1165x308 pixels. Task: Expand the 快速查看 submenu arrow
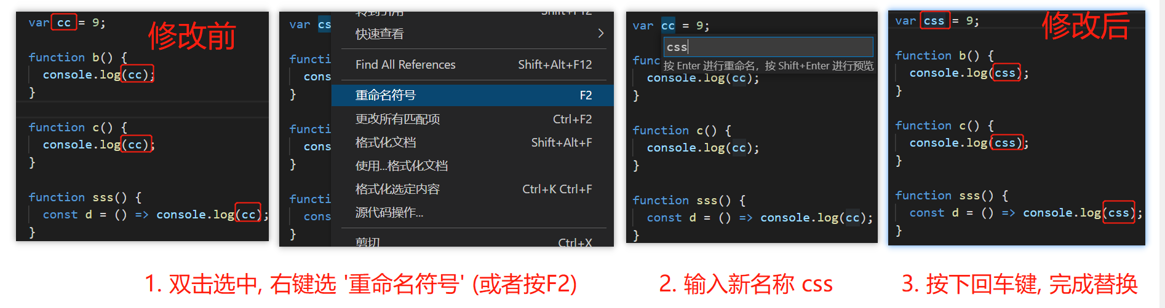pyautogui.click(x=600, y=34)
